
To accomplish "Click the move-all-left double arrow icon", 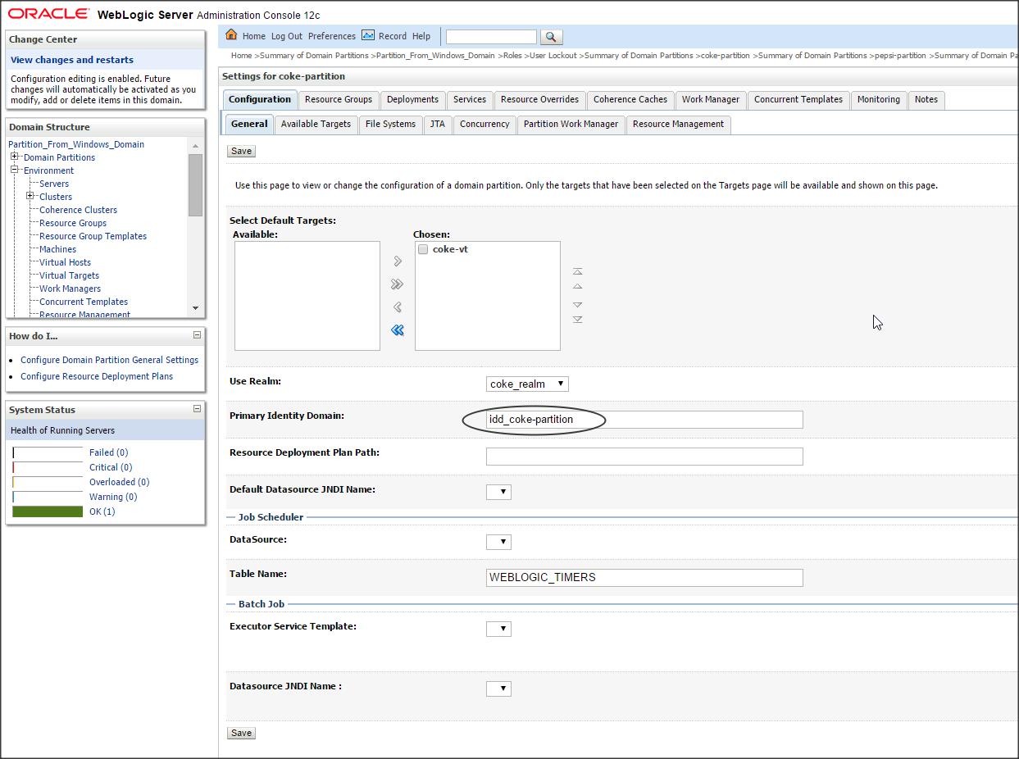I will [398, 330].
